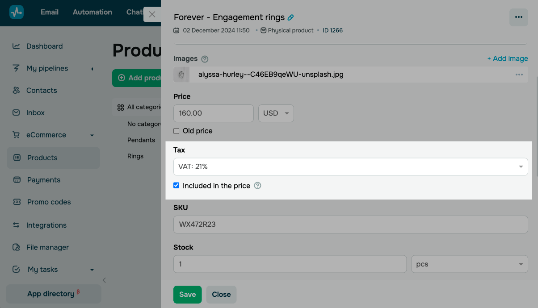Open the pcs stock unit dropdown
Image resolution: width=538 pixels, height=308 pixels.
[x=469, y=264]
